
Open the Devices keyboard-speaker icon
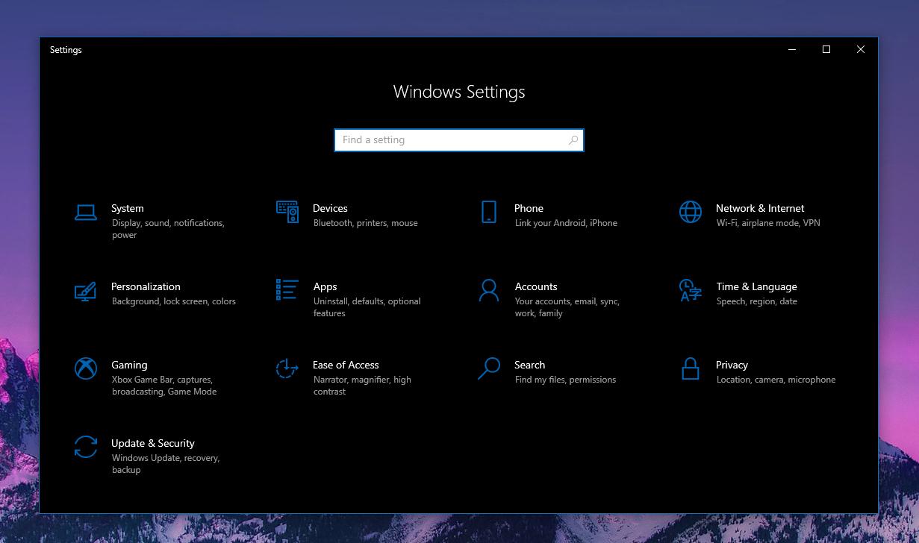coord(287,212)
